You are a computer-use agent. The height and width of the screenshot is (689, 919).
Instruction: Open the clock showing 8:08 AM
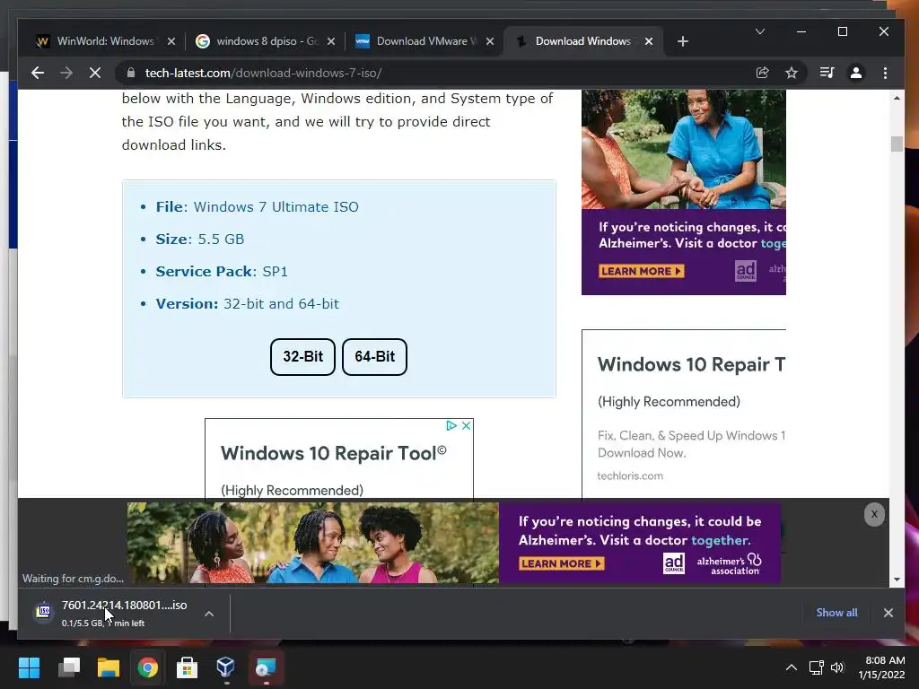click(x=881, y=667)
